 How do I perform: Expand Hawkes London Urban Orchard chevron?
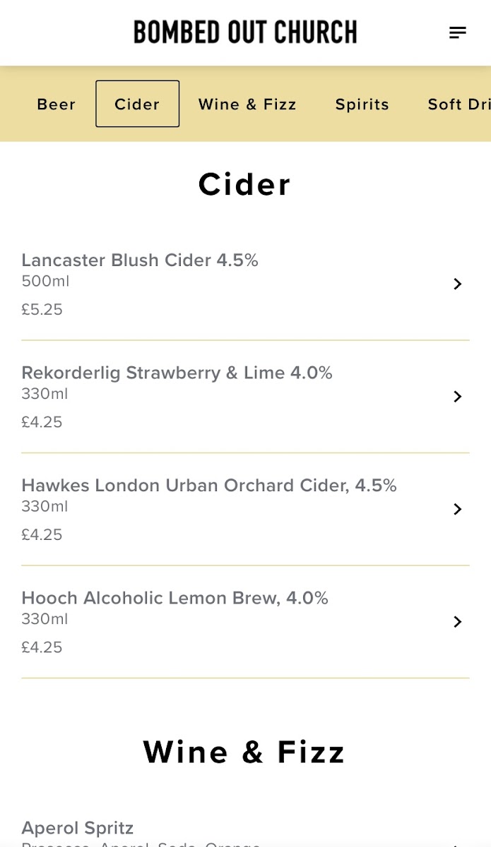458,509
